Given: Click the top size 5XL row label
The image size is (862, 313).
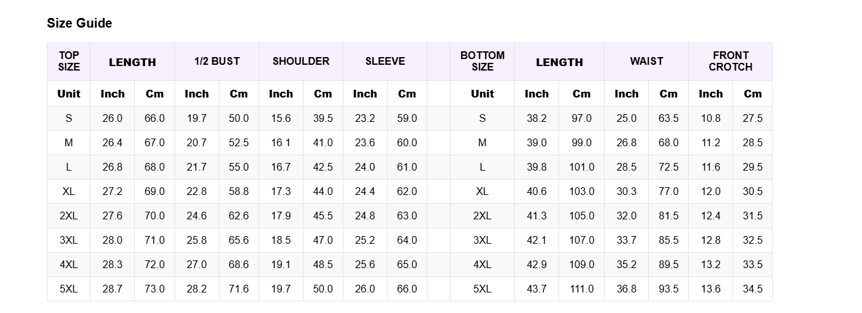Looking at the screenshot, I should [x=69, y=289].
